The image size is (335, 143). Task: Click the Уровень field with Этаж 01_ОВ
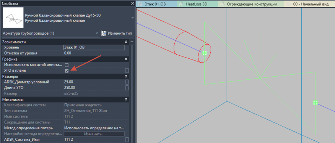[94, 48]
